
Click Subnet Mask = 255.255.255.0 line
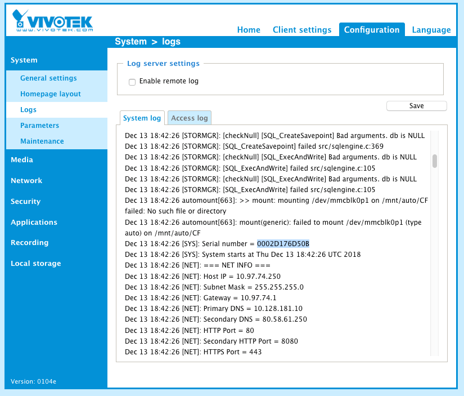click(x=214, y=287)
